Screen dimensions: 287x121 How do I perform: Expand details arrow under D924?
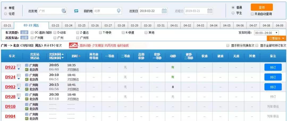point(19,79)
